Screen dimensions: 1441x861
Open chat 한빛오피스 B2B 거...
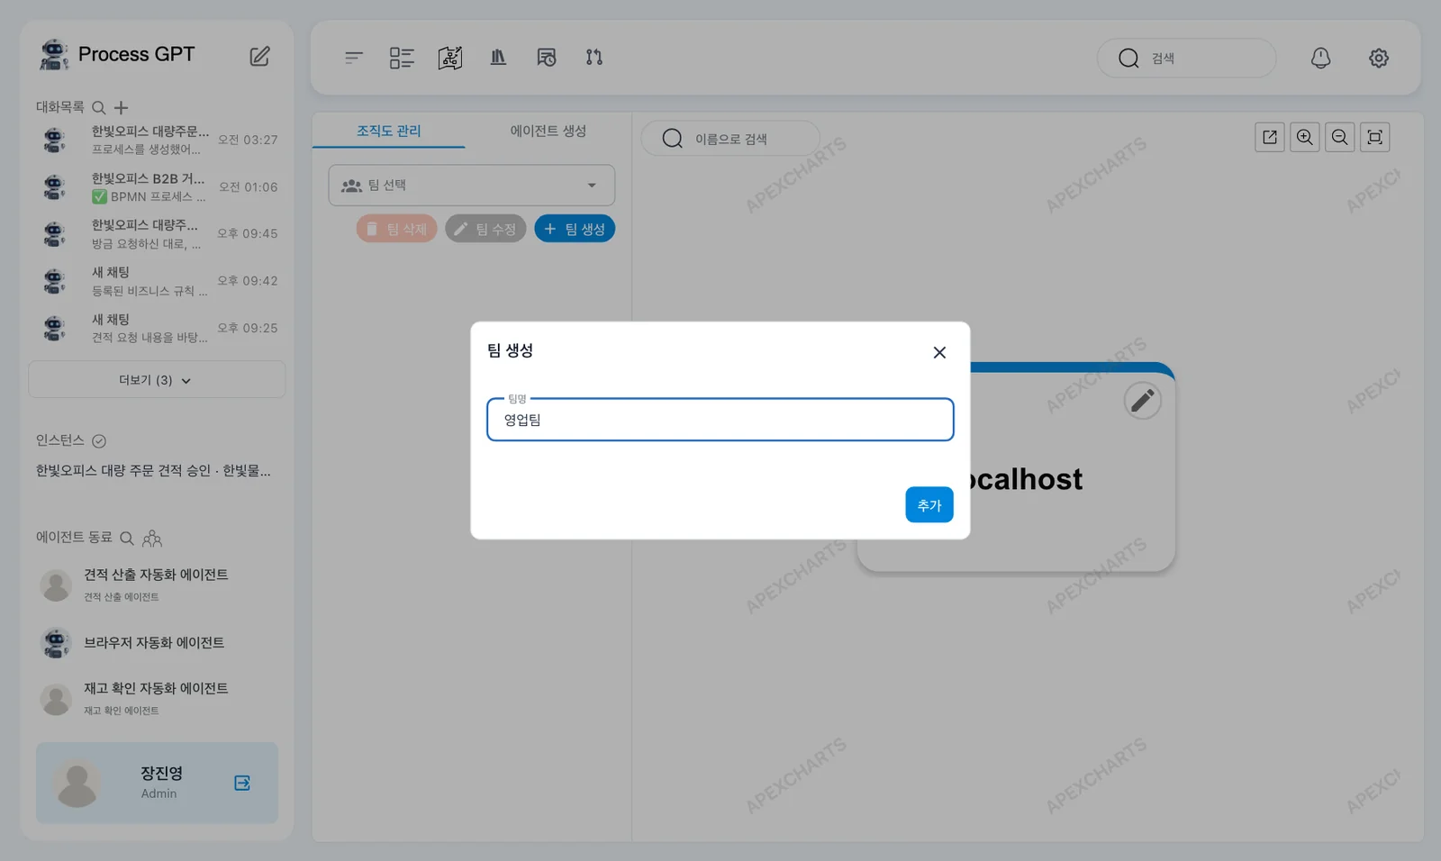(x=157, y=187)
